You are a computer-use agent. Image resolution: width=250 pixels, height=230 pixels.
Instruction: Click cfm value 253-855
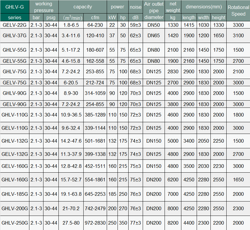95,71
